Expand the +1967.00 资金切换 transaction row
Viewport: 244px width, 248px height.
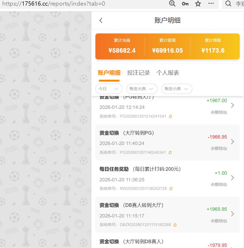232,105
